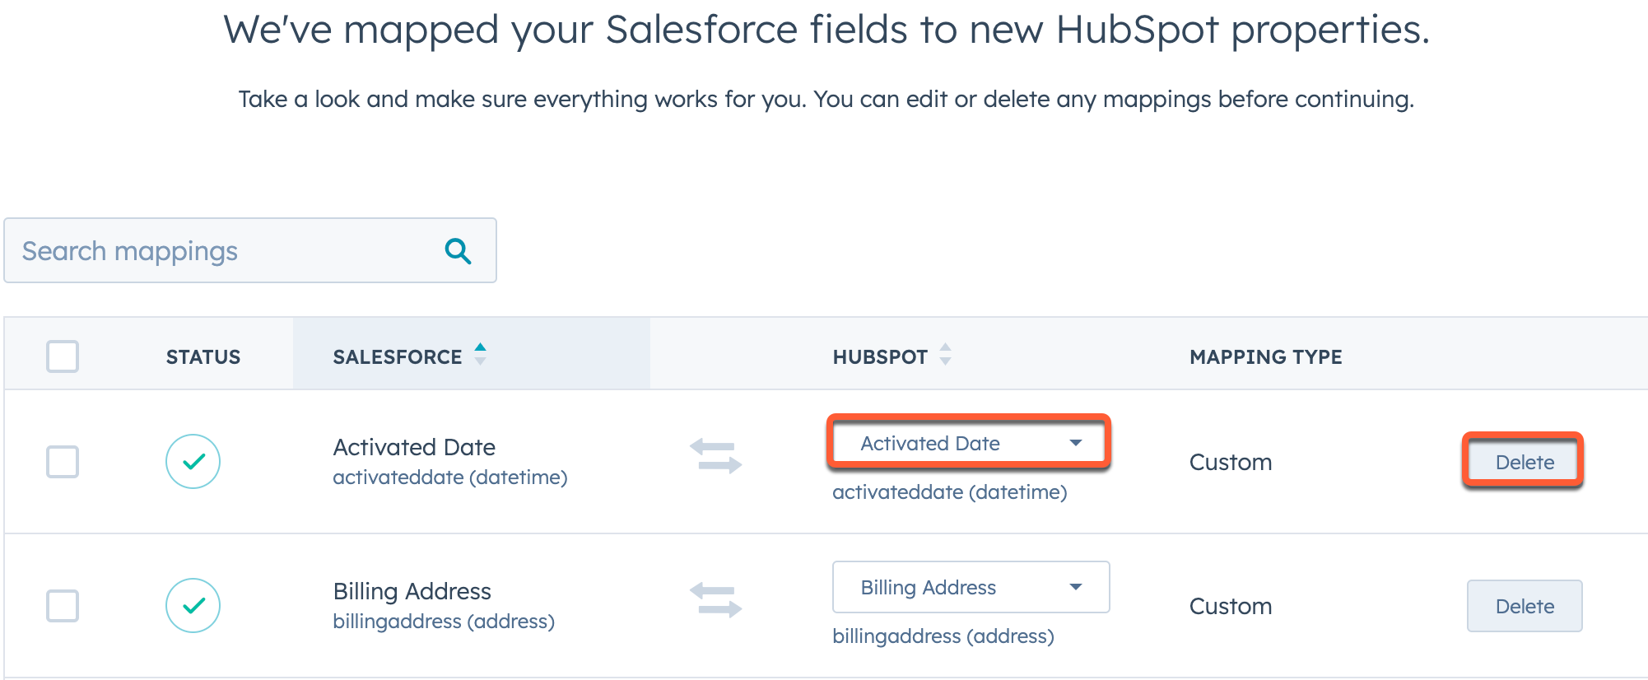Delete the Billing Address mapping
The height and width of the screenshot is (680, 1648).
click(x=1524, y=607)
